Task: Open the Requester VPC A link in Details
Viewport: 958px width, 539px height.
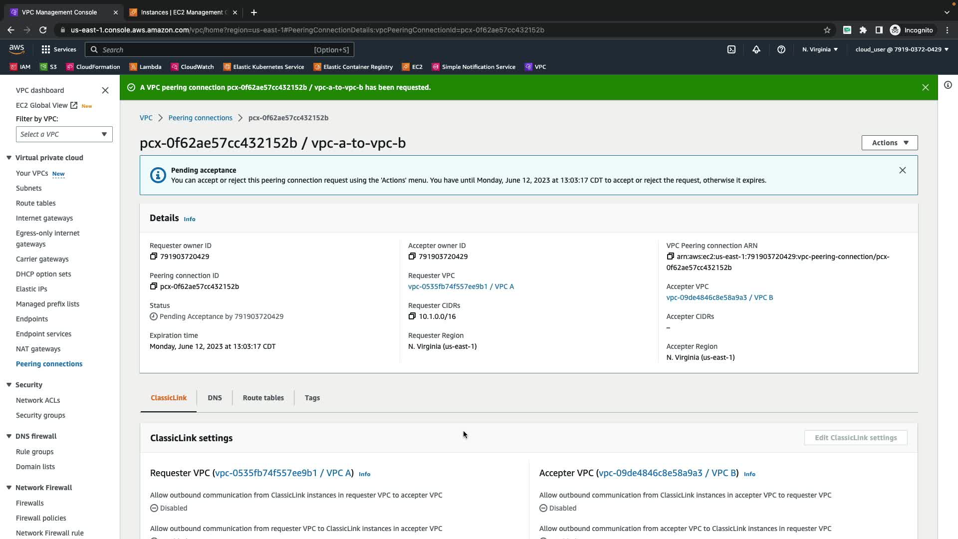Action: (461, 286)
